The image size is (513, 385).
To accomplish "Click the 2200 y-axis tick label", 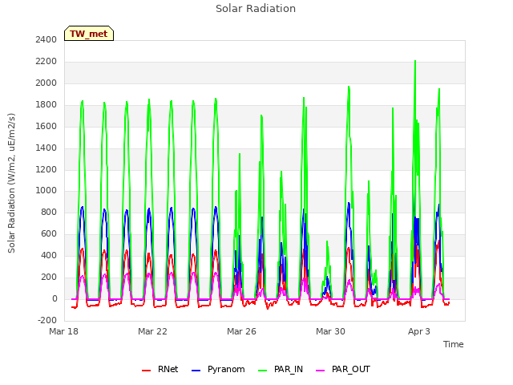I will click(x=46, y=62).
